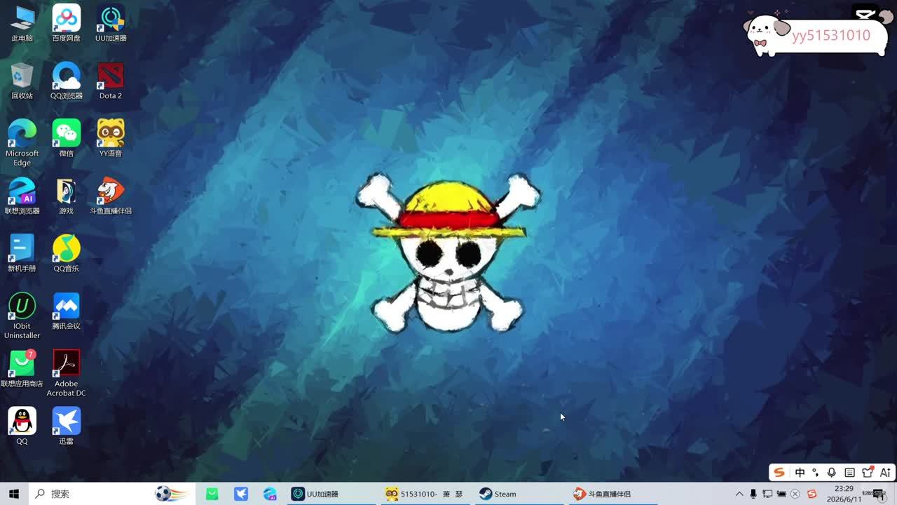Select the Microsoft Edge desktop shortcut
Image resolution: width=897 pixels, height=505 pixels.
[x=22, y=143]
